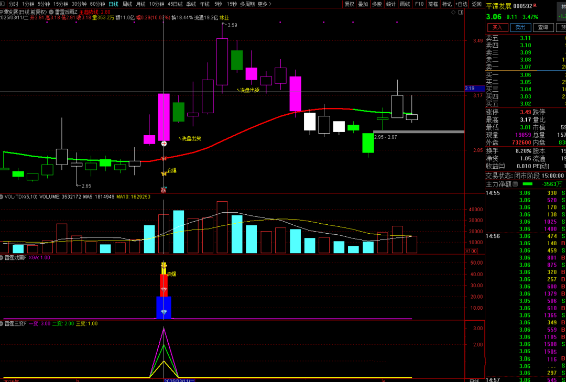Click the small icon beside 主力净额

(515, 184)
